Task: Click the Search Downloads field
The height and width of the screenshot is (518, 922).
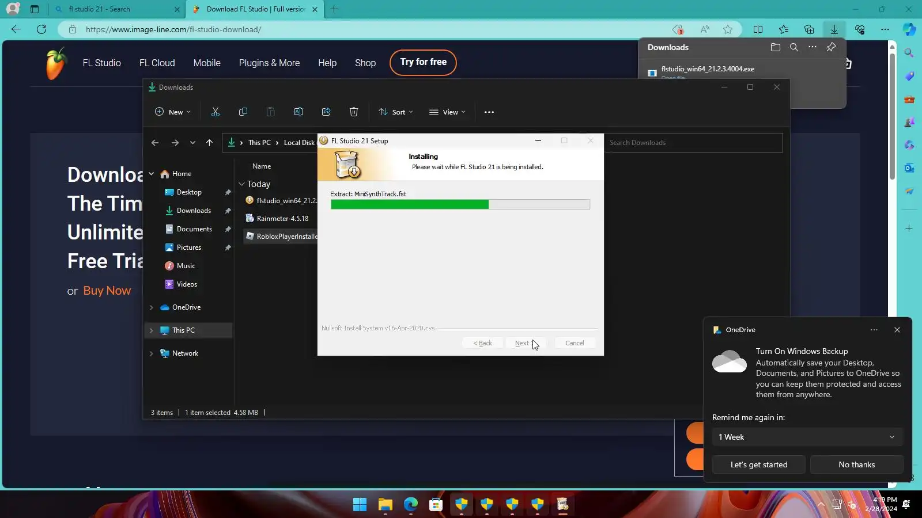Action: pos(693,143)
